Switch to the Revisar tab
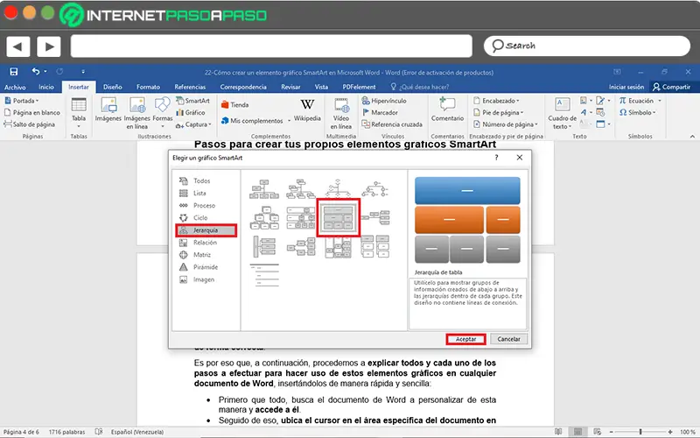Screen dimensions: 700x438 tap(290, 87)
